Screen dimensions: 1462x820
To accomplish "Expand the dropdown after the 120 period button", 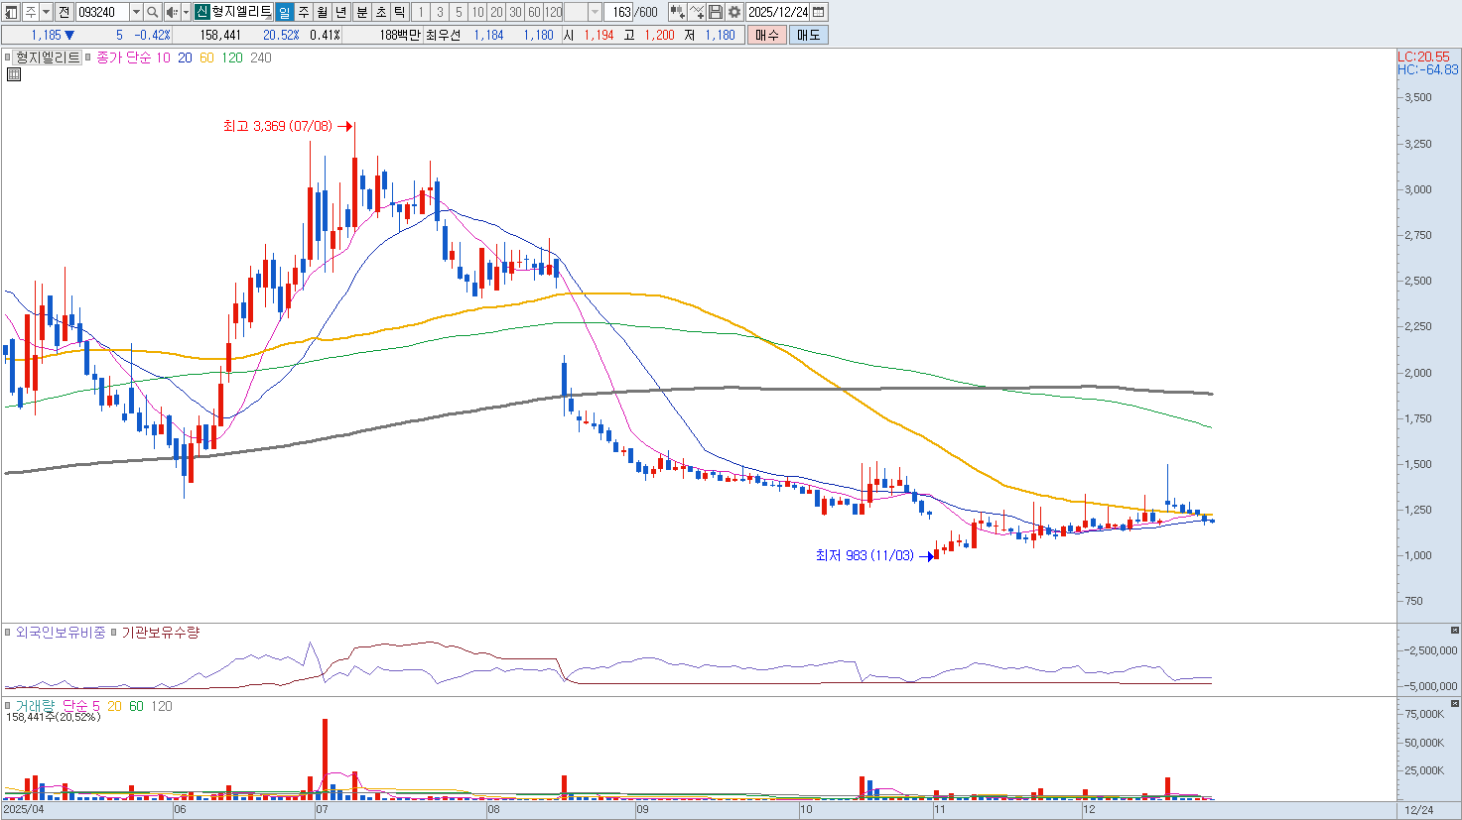I will (x=595, y=12).
